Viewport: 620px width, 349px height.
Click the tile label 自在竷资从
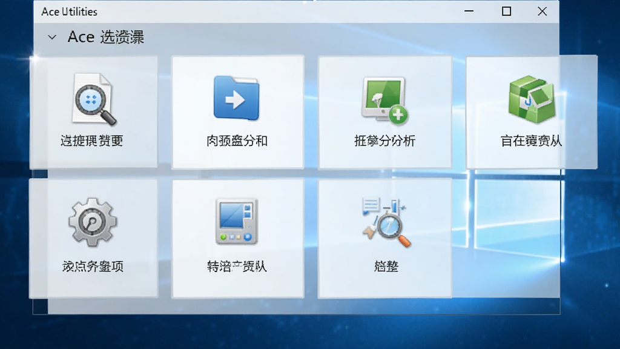tap(531, 141)
